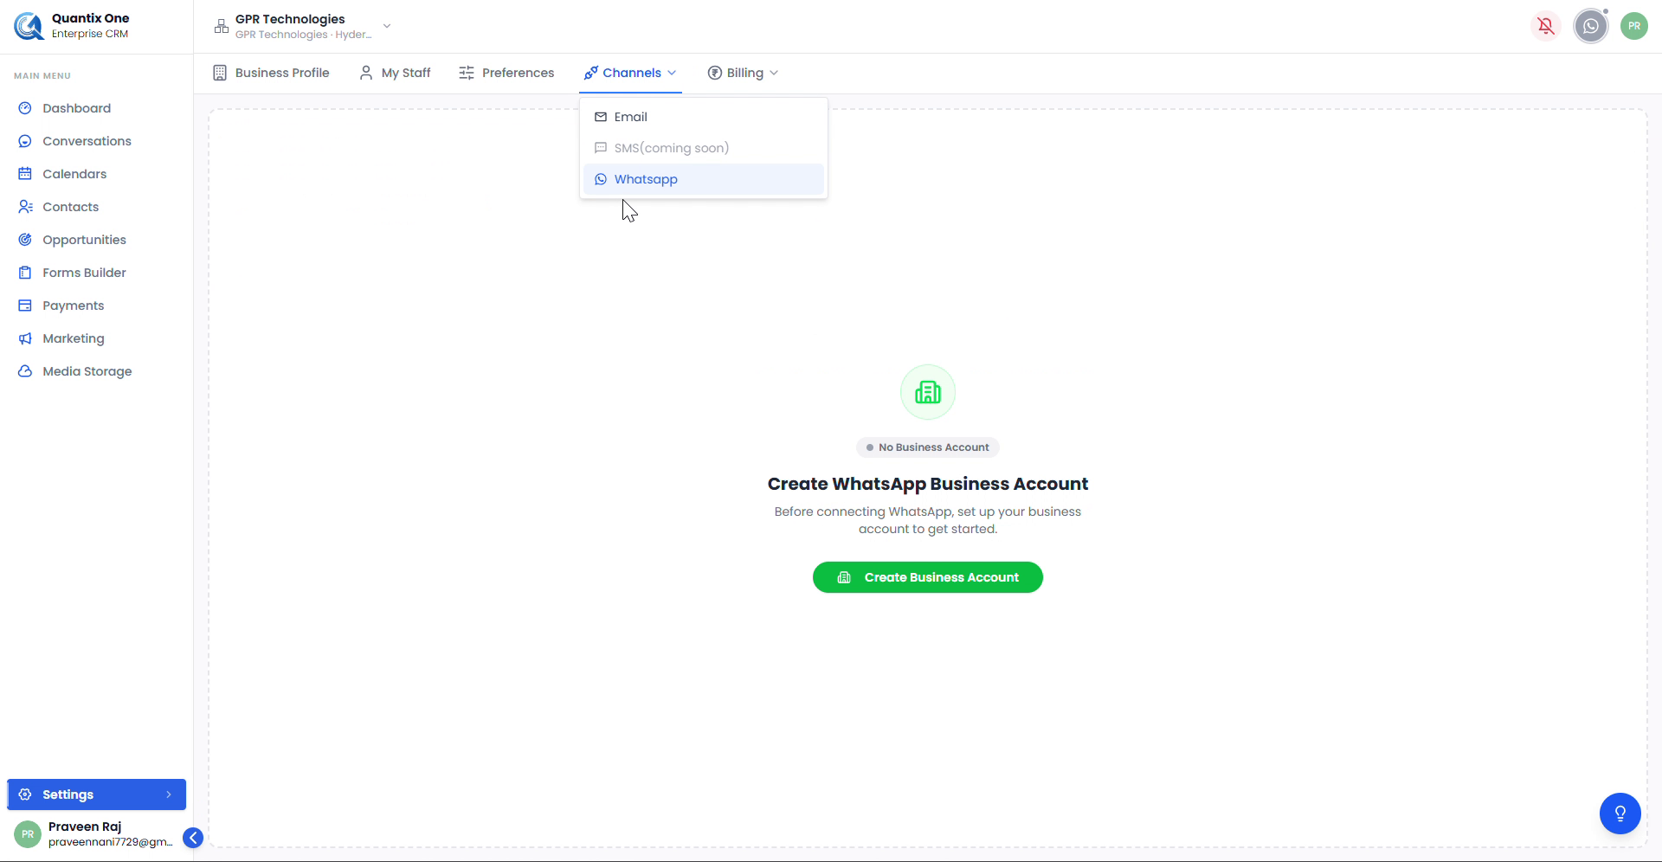Click the praveennani7729 email text

pyautogui.click(x=111, y=842)
